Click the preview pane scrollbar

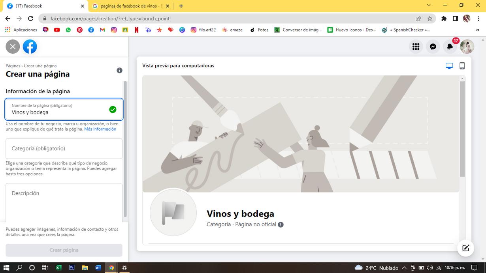tap(462, 129)
